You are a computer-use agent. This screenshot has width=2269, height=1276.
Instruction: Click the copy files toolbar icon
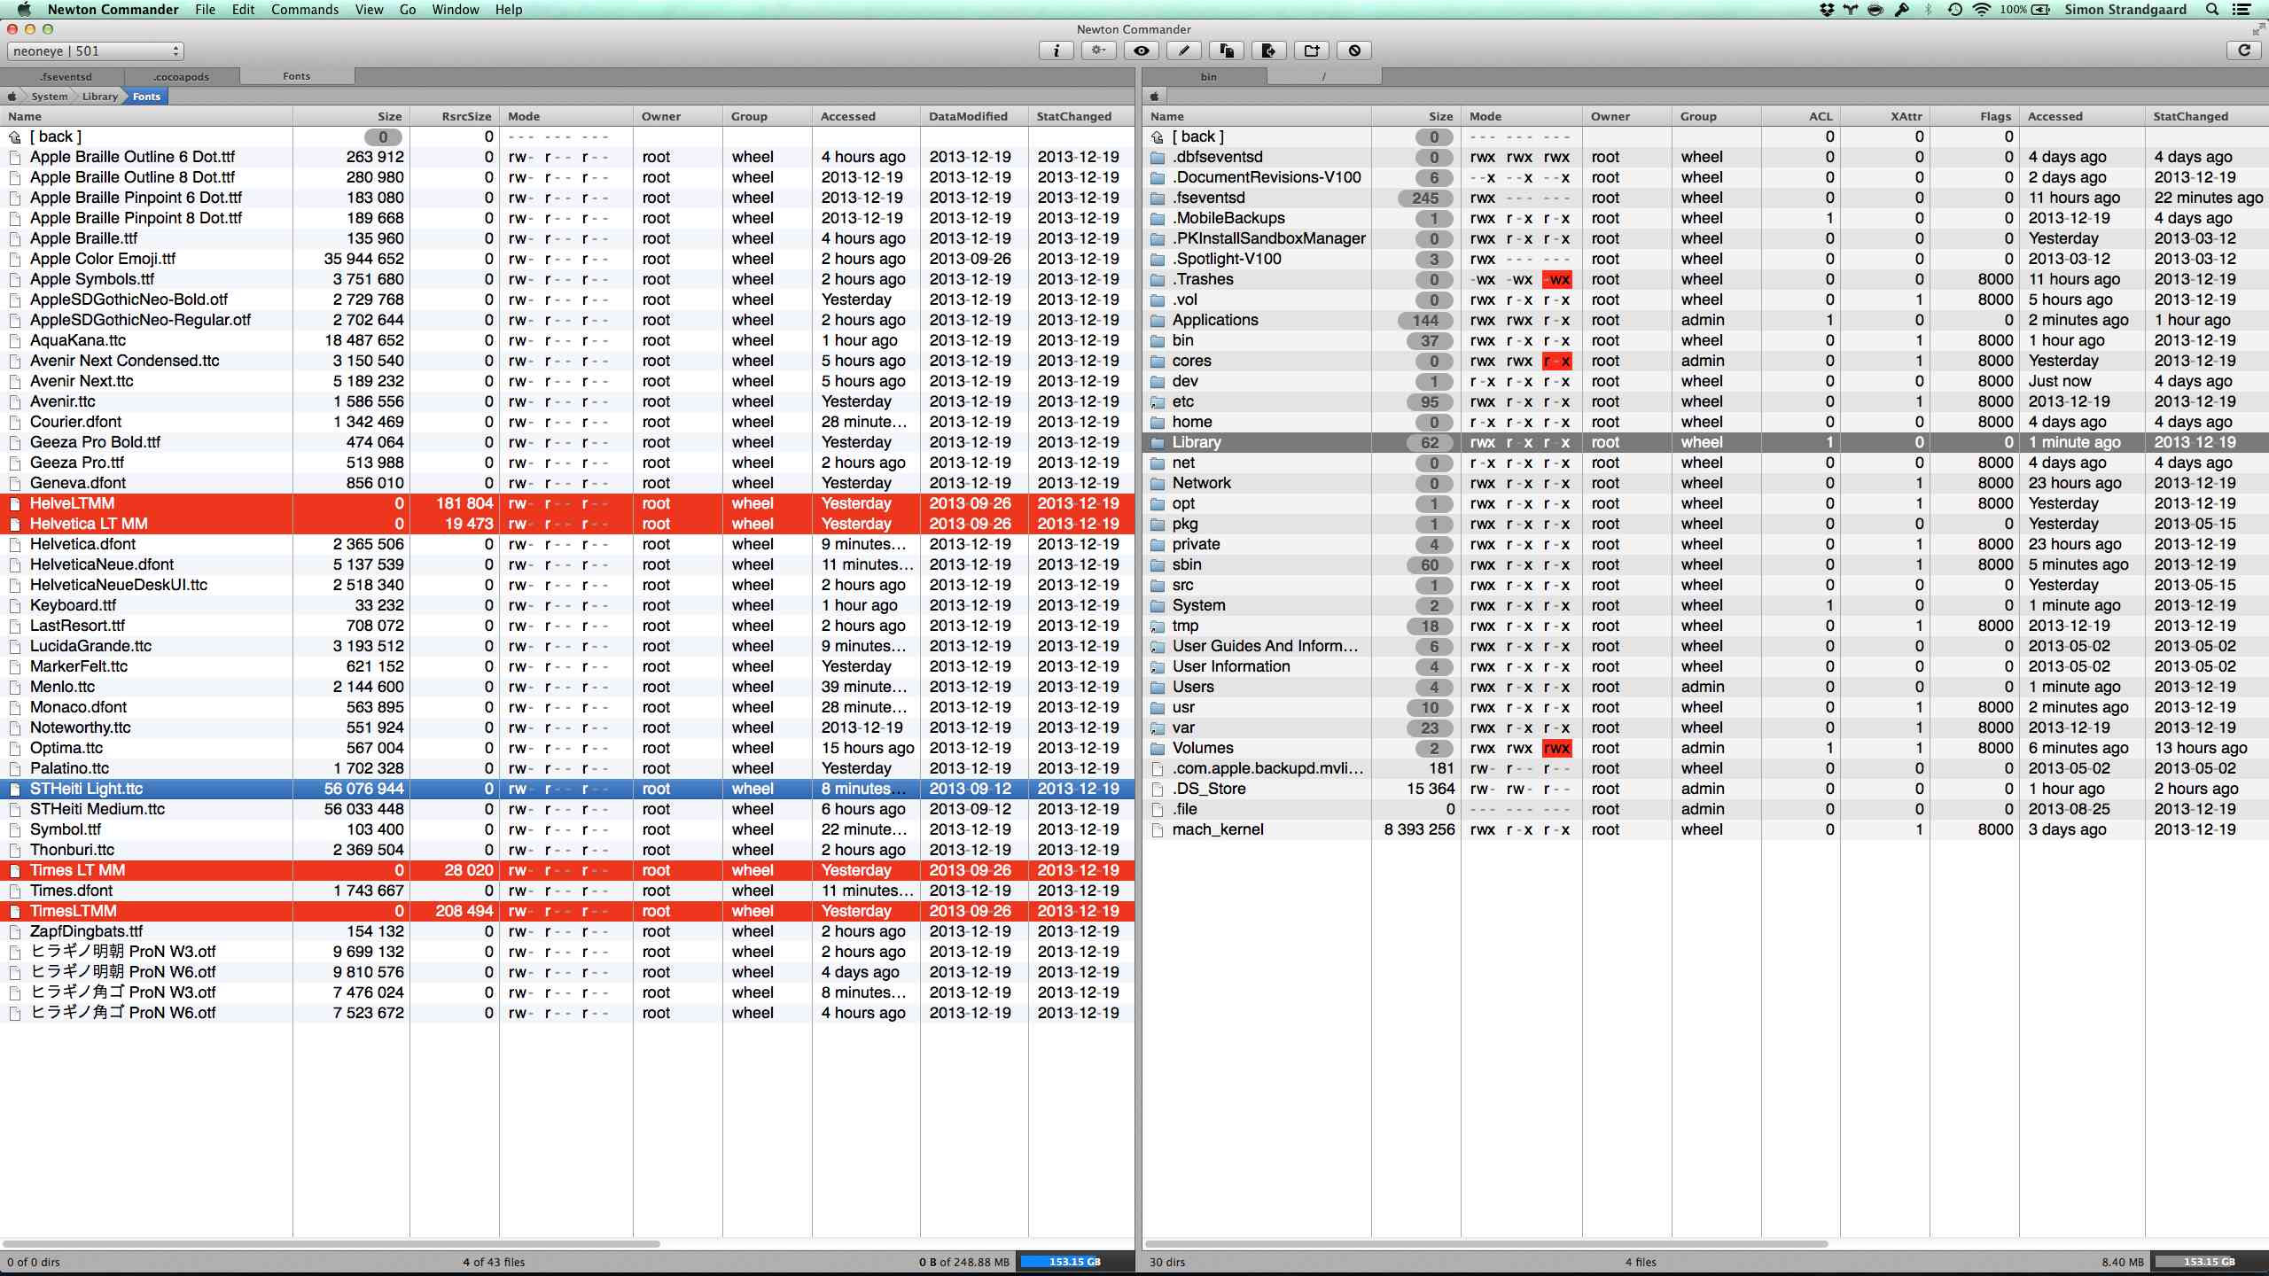(1226, 51)
